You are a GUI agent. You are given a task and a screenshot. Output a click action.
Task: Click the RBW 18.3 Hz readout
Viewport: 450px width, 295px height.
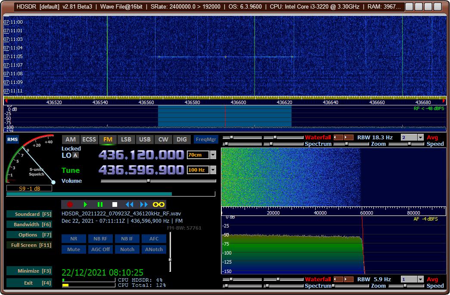click(x=375, y=137)
